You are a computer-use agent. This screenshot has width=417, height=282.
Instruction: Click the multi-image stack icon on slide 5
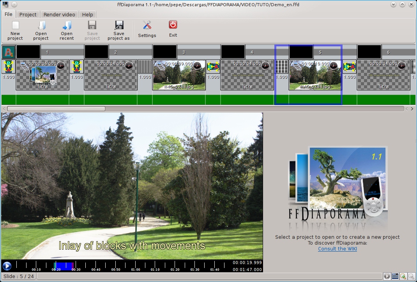tap(297, 66)
